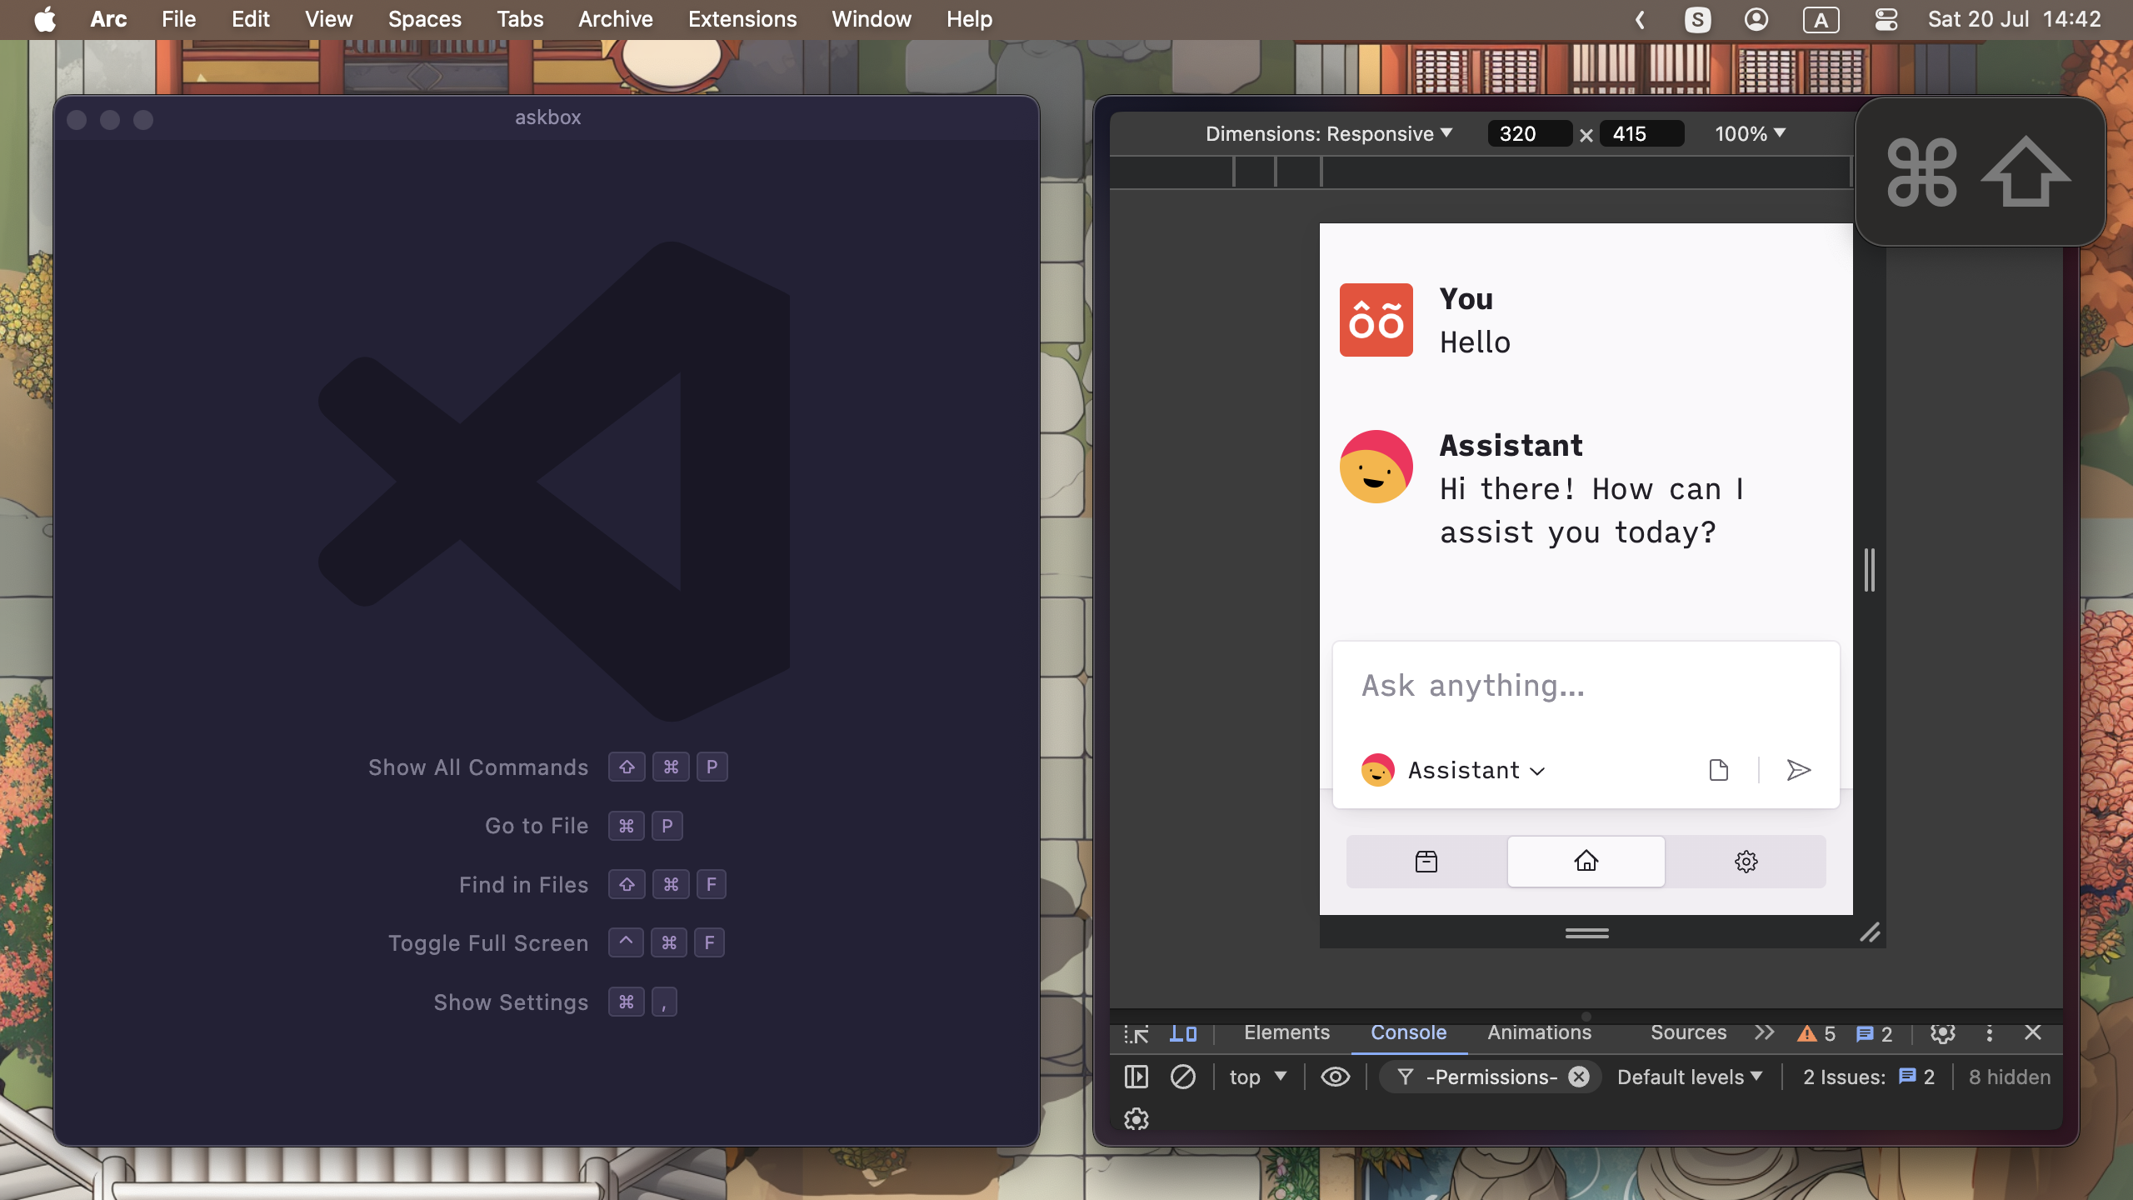This screenshot has width=2133, height=1200.
Task: Clear the -Permissions- filter with the x
Action: click(1579, 1077)
